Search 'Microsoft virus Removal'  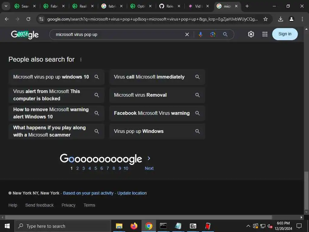coord(157,95)
